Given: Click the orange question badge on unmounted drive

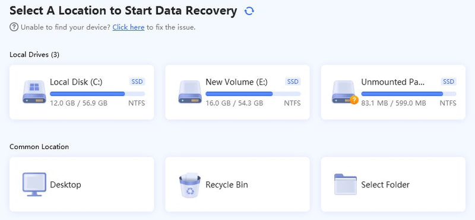Looking at the screenshot, I should point(354,100).
